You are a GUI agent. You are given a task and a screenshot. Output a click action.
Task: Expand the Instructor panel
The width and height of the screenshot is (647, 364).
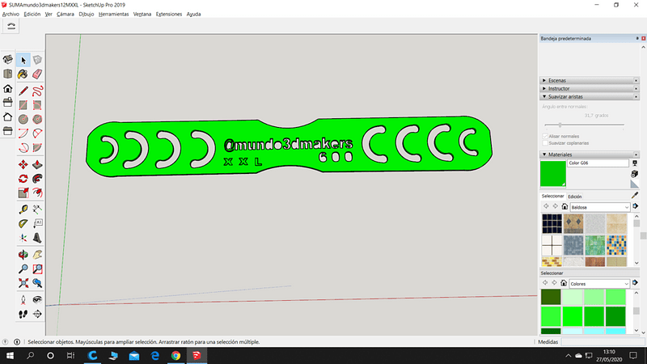click(590, 88)
